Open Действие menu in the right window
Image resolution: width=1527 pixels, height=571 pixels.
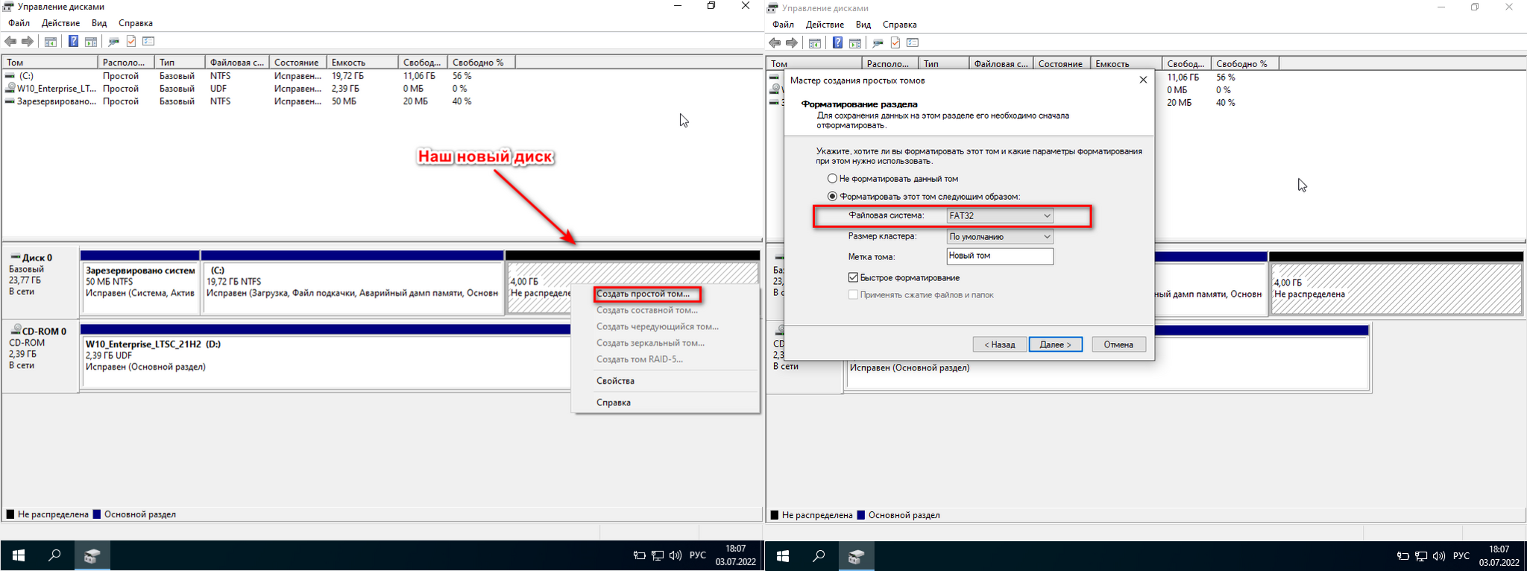click(x=825, y=25)
